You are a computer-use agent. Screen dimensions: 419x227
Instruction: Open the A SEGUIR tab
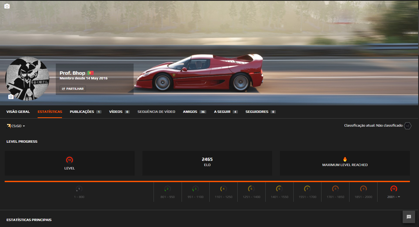pyautogui.click(x=226, y=112)
